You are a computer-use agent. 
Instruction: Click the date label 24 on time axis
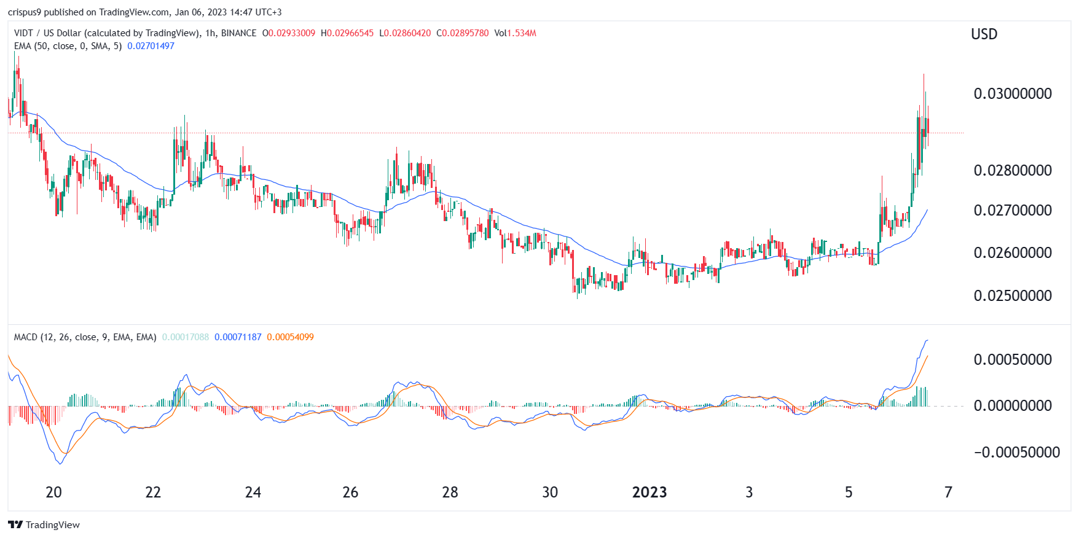click(x=253, y=493)
